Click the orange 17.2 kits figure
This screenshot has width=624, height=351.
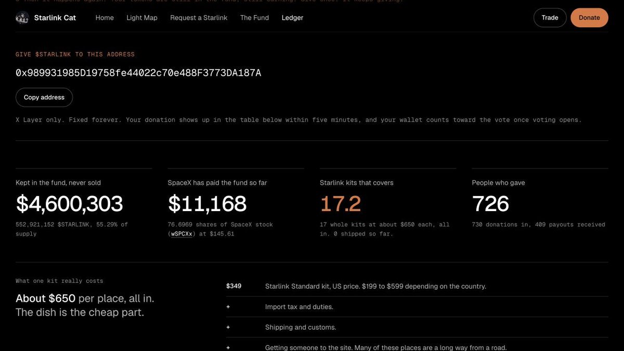[341, 204]
